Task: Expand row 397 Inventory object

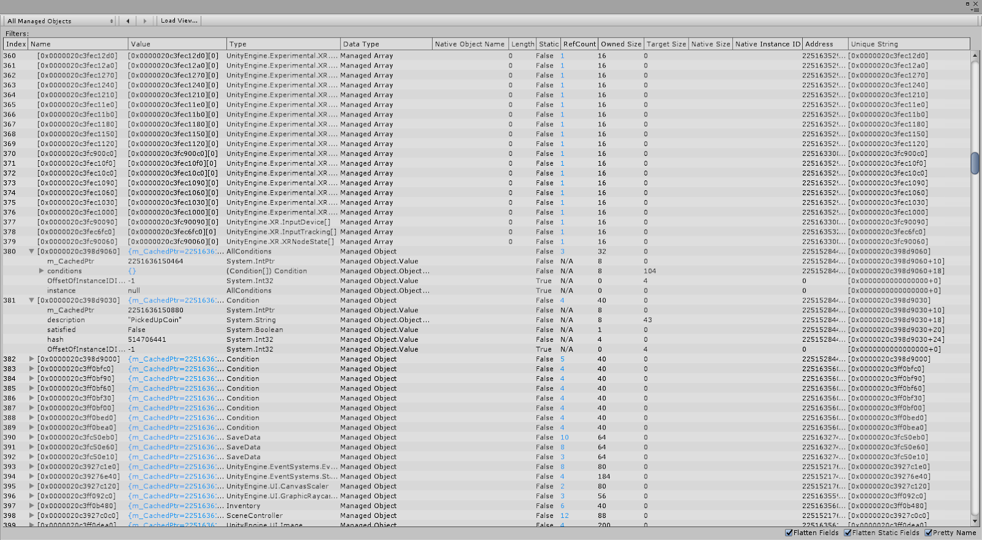Action: click(31, 506)
